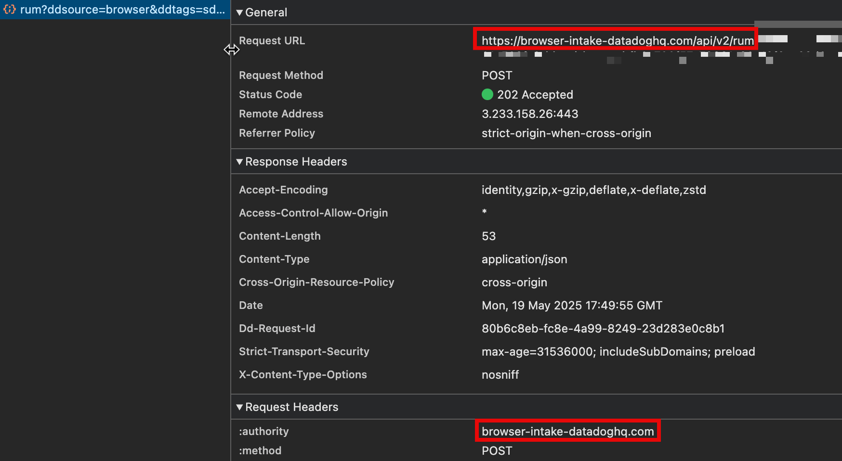Click the Remote Address 3.233.158.26:443 value

pyautogui.click(x=529, y=114)
